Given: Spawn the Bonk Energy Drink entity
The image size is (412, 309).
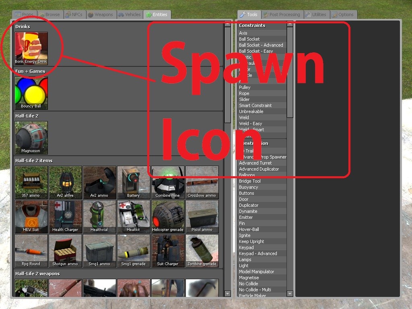Looking at the screenshot, I should pyautogui.click(x=31, y=48).
